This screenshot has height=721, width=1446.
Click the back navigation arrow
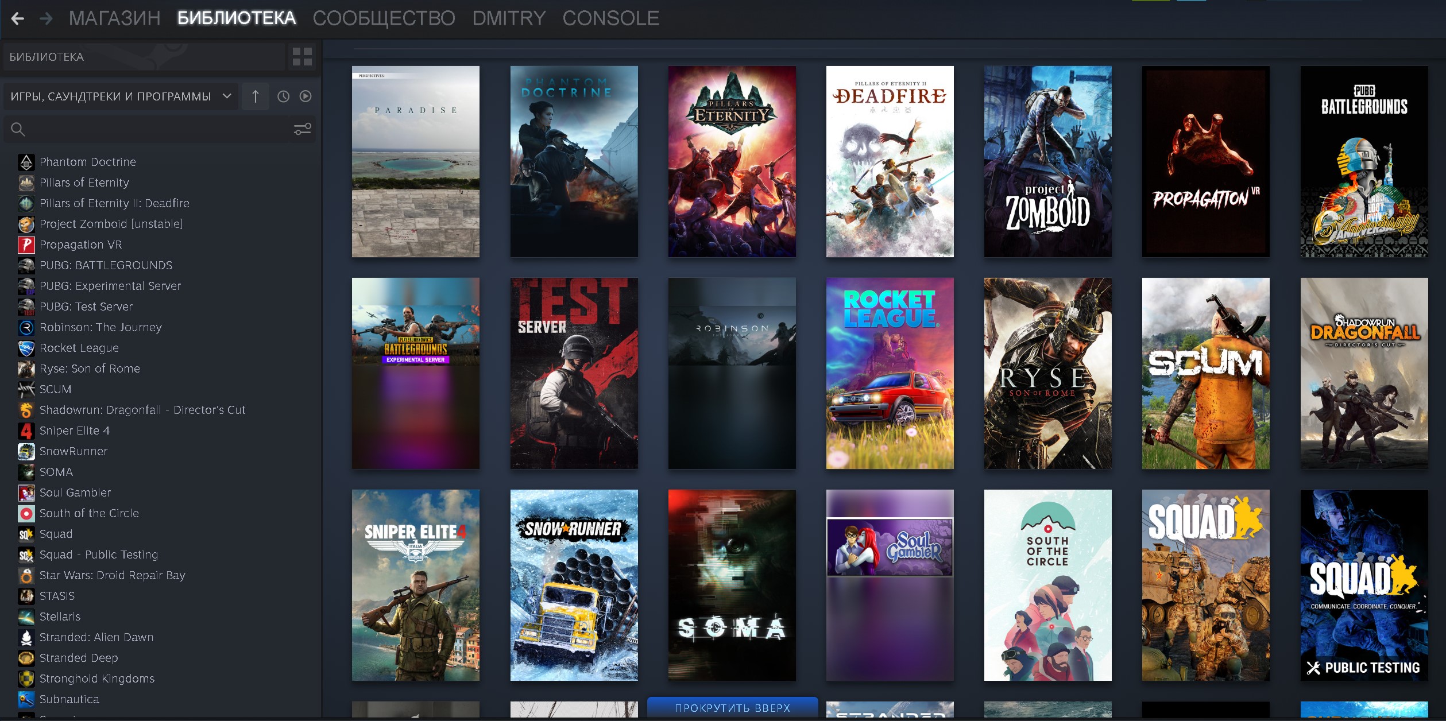click(x=17, y=18)
